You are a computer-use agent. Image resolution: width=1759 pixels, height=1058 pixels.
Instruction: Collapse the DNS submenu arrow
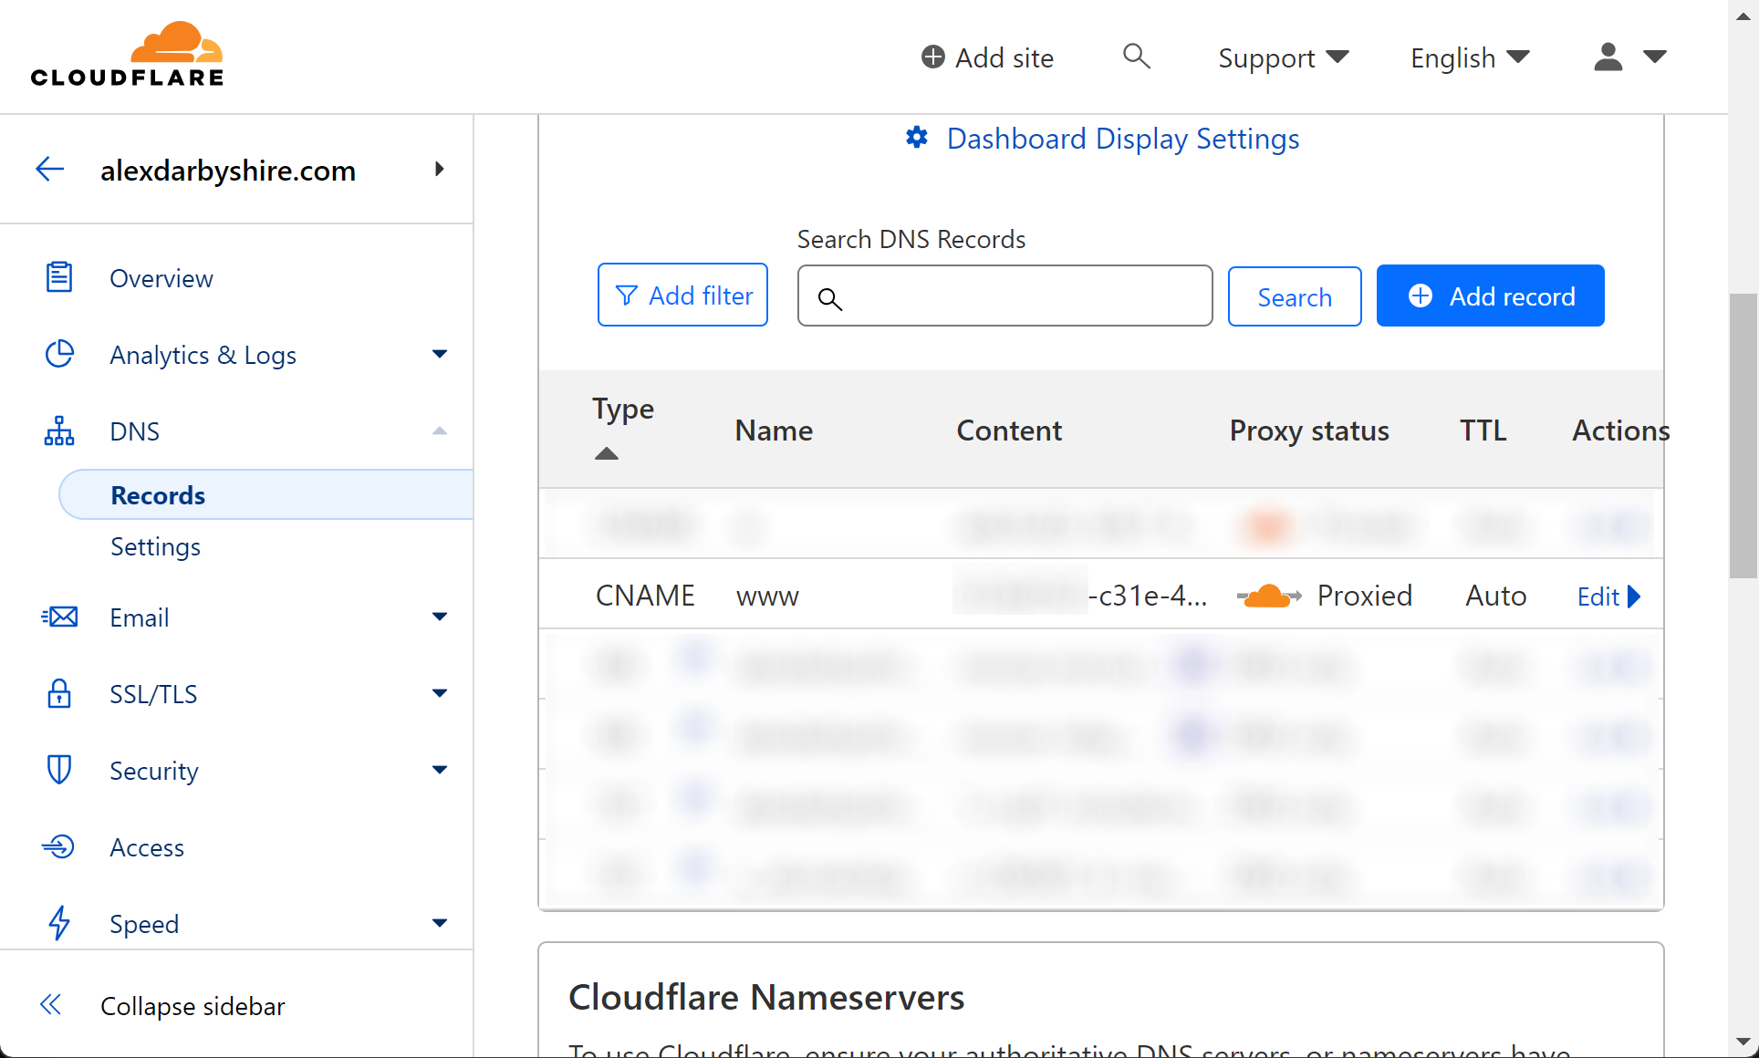point(440,430)
